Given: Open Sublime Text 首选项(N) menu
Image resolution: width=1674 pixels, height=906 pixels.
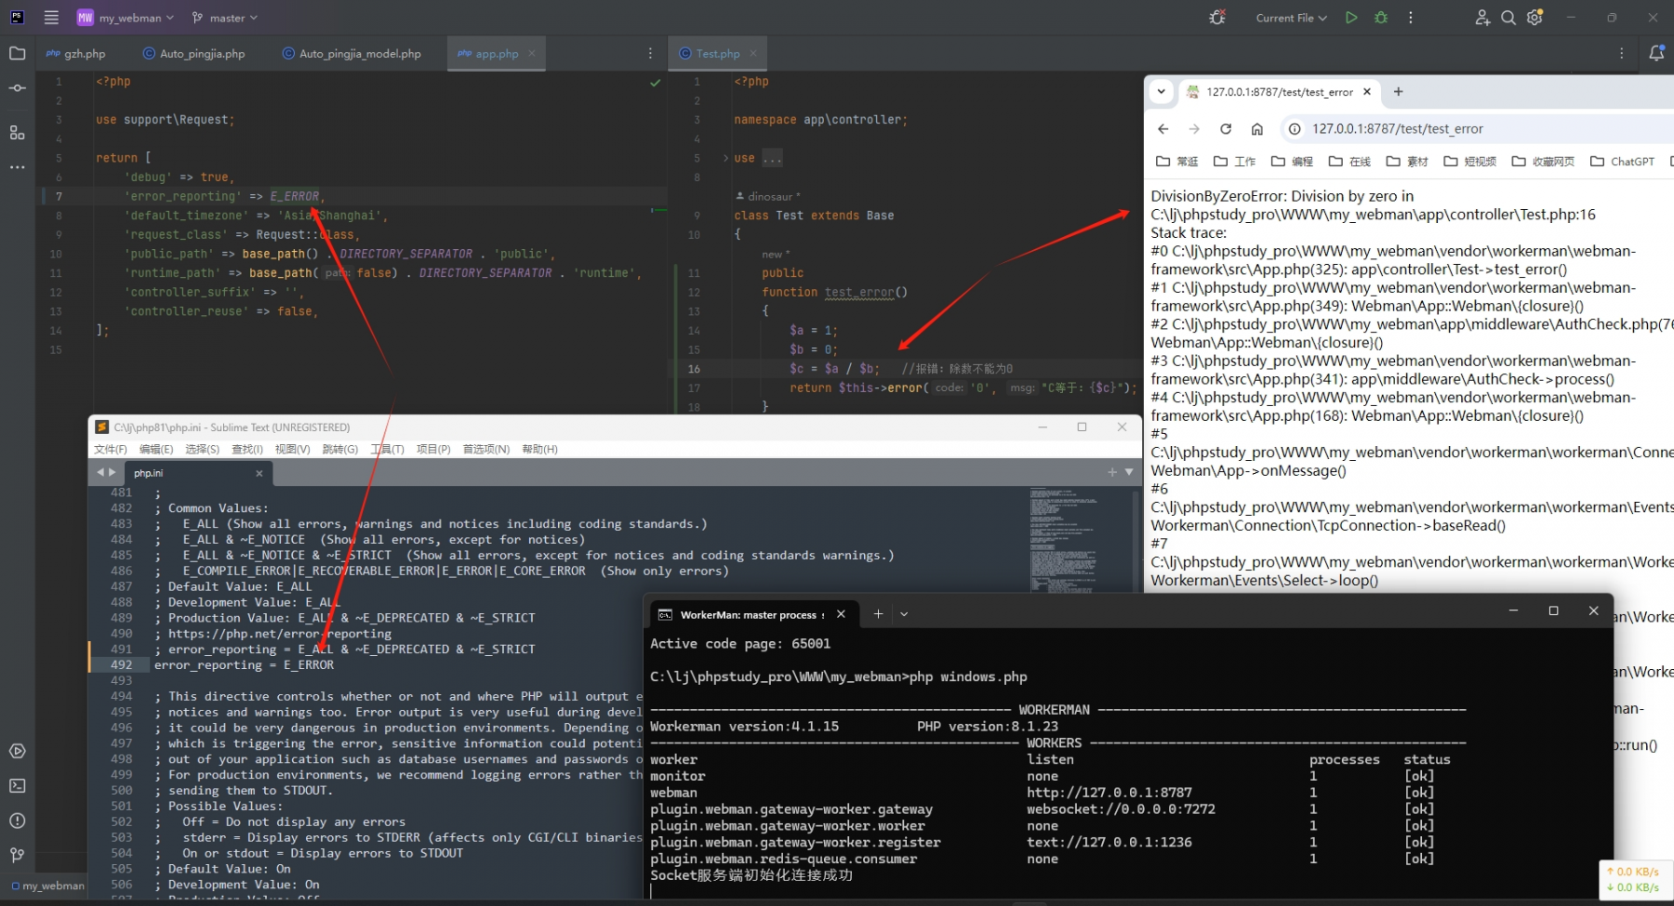Looking at the screenshot, I should pos(486,450).
